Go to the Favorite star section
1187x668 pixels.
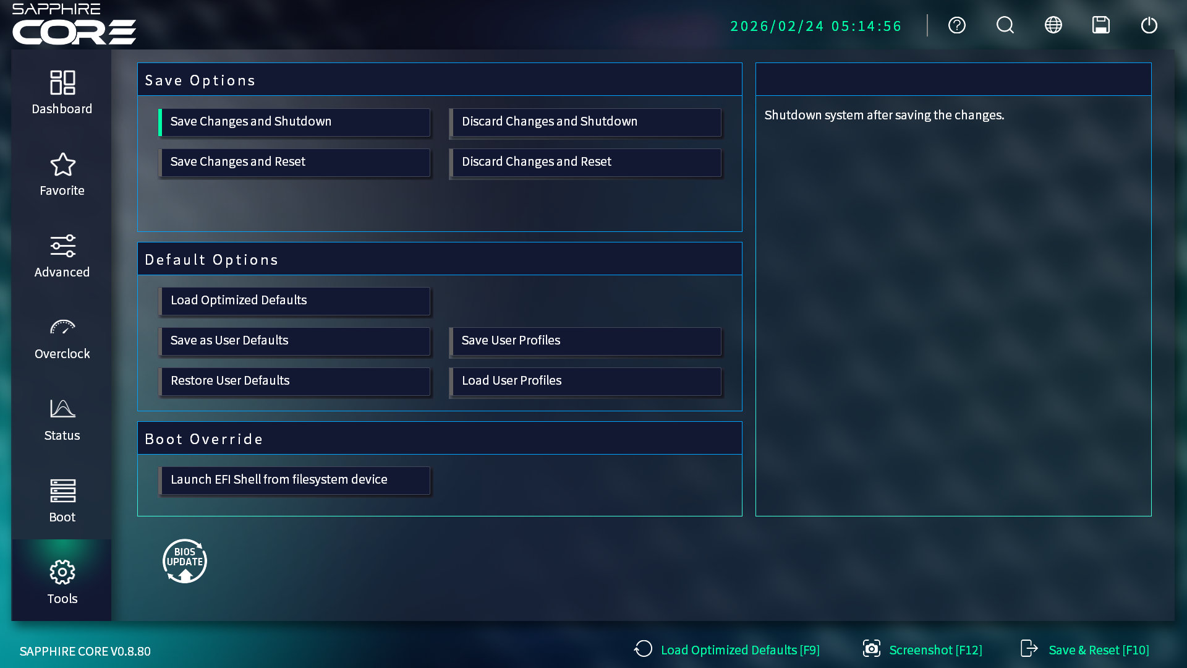coord(62,174)
